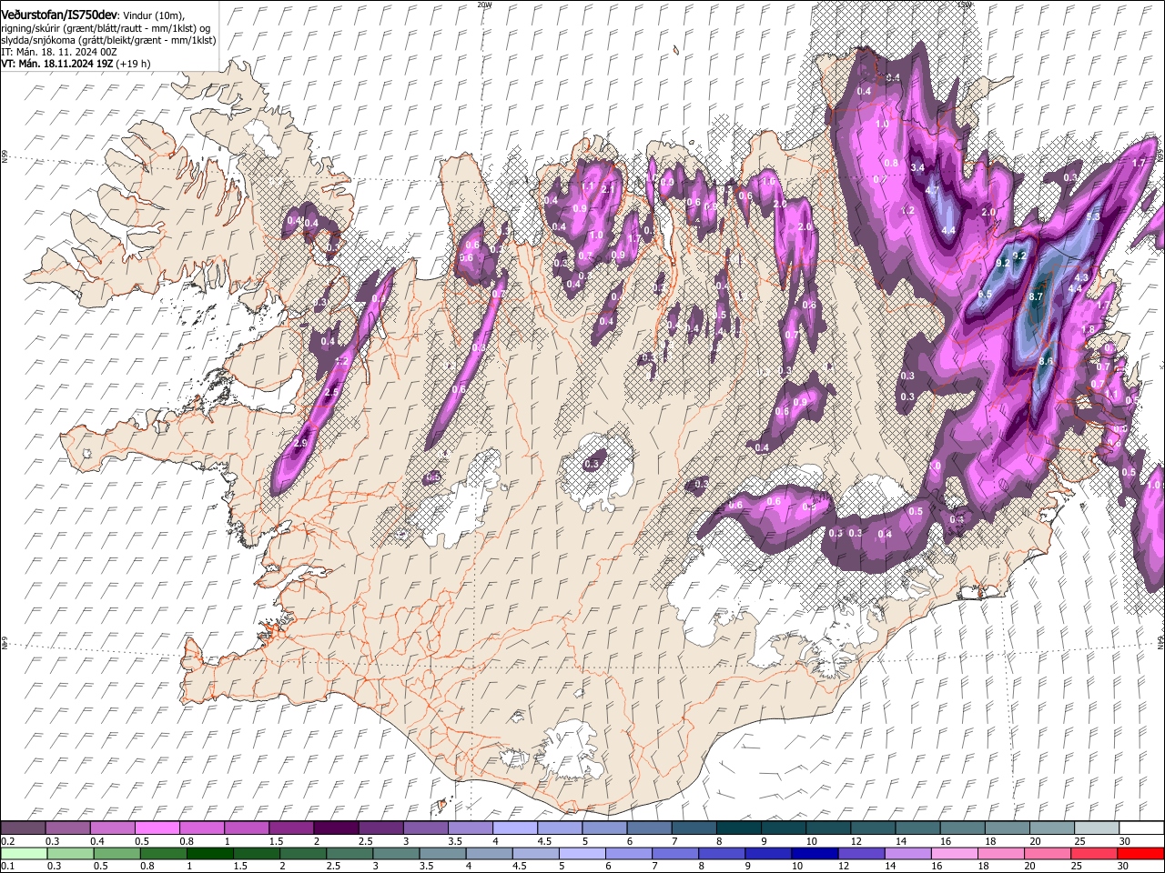The height and width of the screenshot is (873, 1165).
Task: Select bottom legend row swatch between 4.5 and 5
Action: tap(536, 853)
